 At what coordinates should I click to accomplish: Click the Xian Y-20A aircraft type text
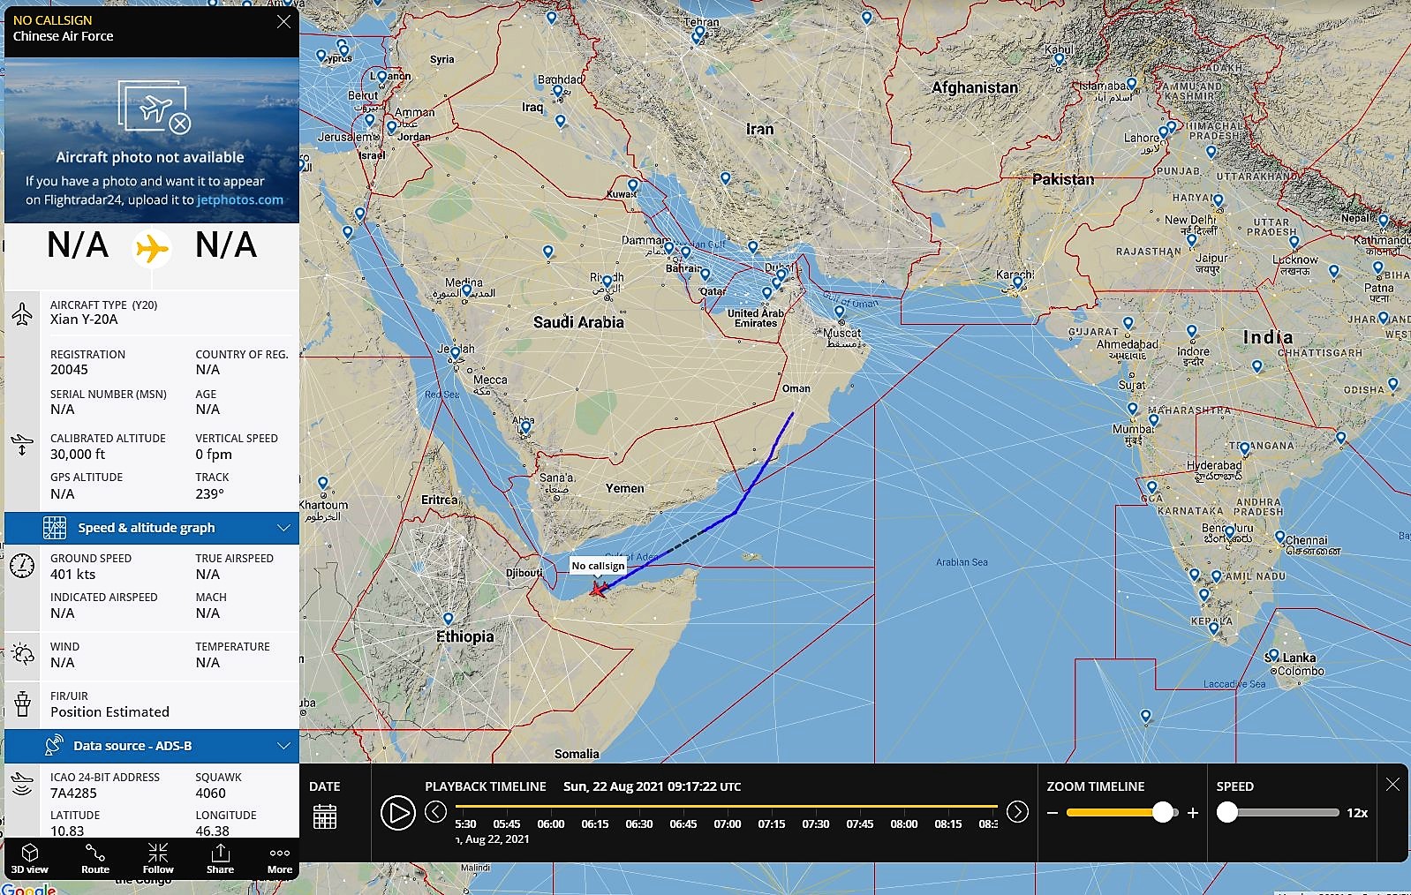(84, 320)
